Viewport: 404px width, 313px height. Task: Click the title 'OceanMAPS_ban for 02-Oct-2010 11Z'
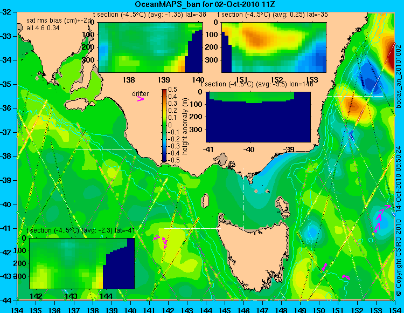[206, 4]
